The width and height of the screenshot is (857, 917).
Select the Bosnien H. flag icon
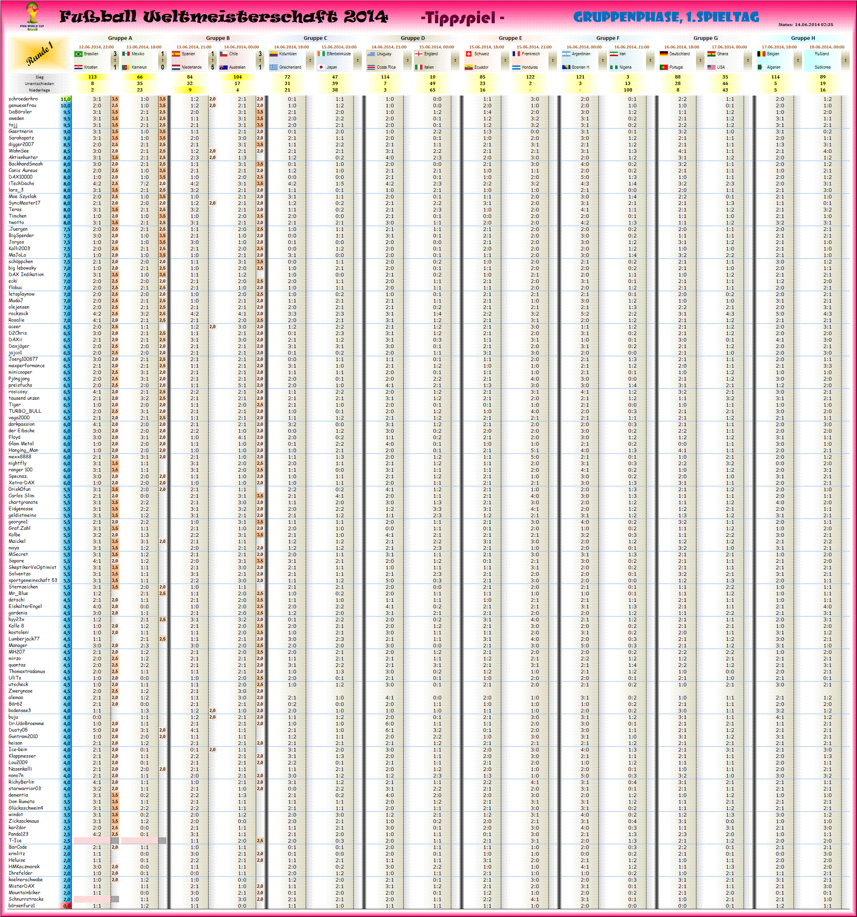[566, 68]
